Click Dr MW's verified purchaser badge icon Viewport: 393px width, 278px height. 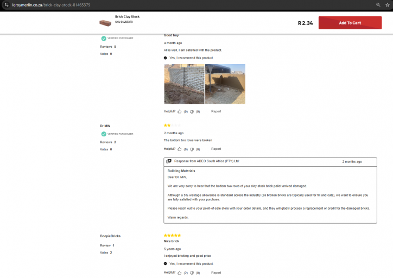104,134
